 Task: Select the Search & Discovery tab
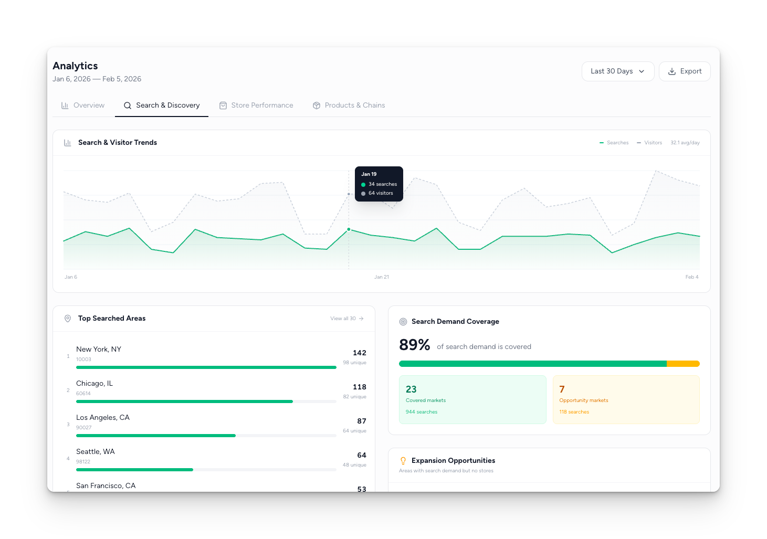(162, 105)
